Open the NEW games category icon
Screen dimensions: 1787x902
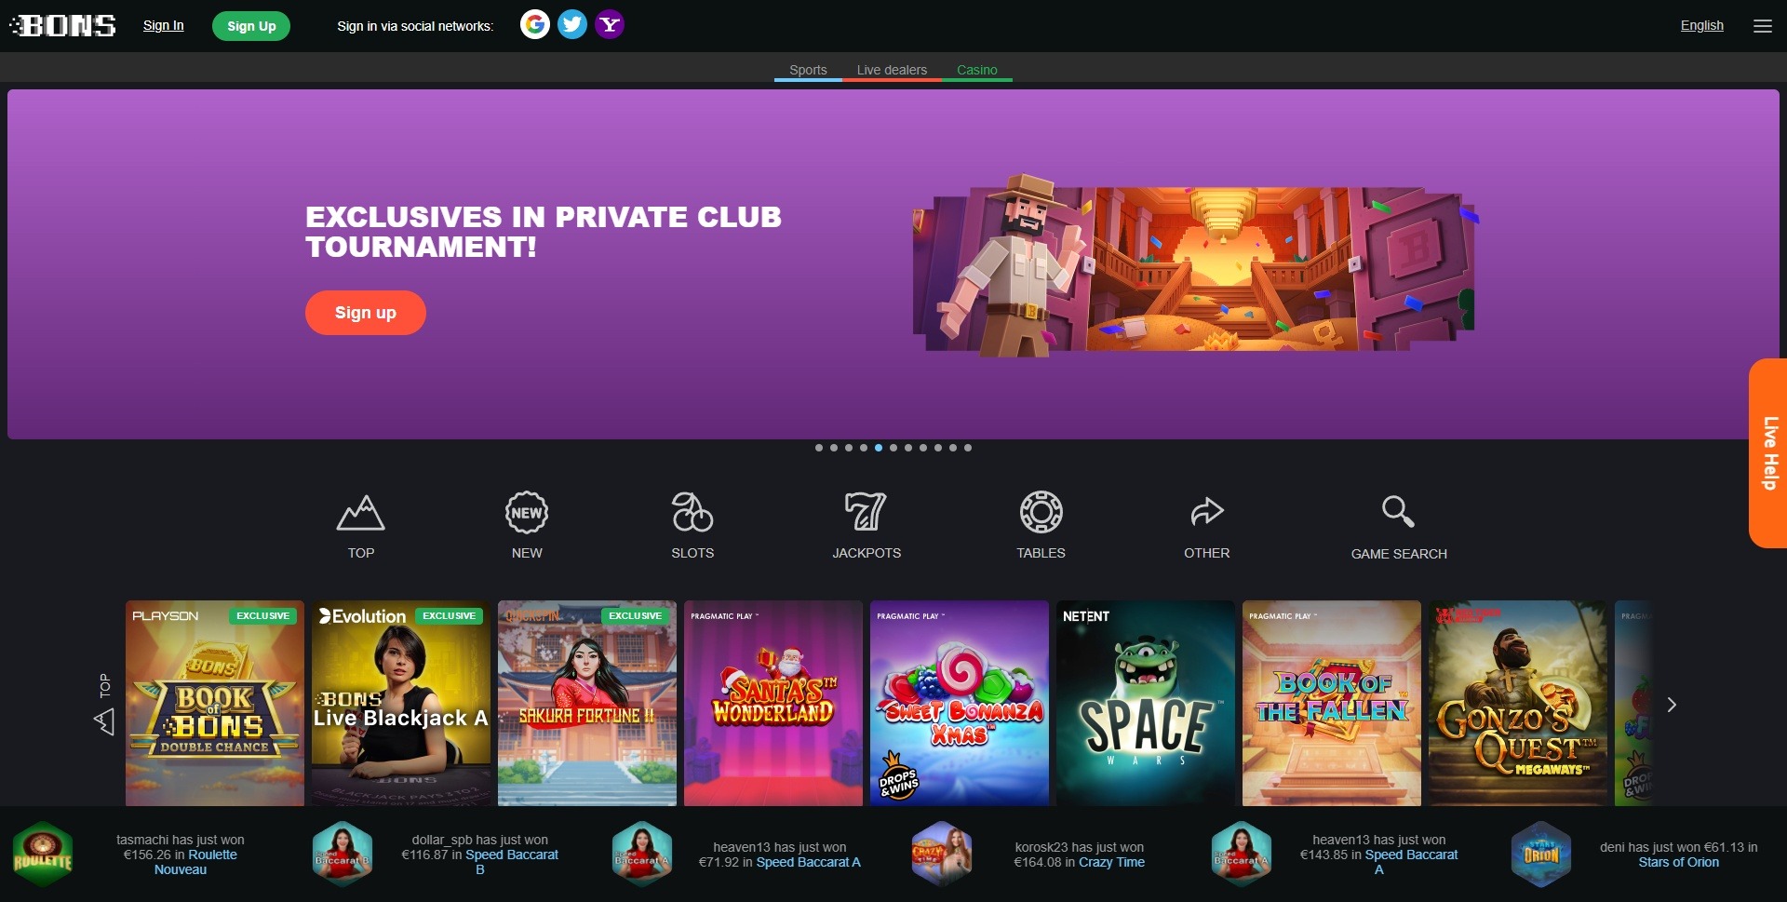(x=527, y=513)
